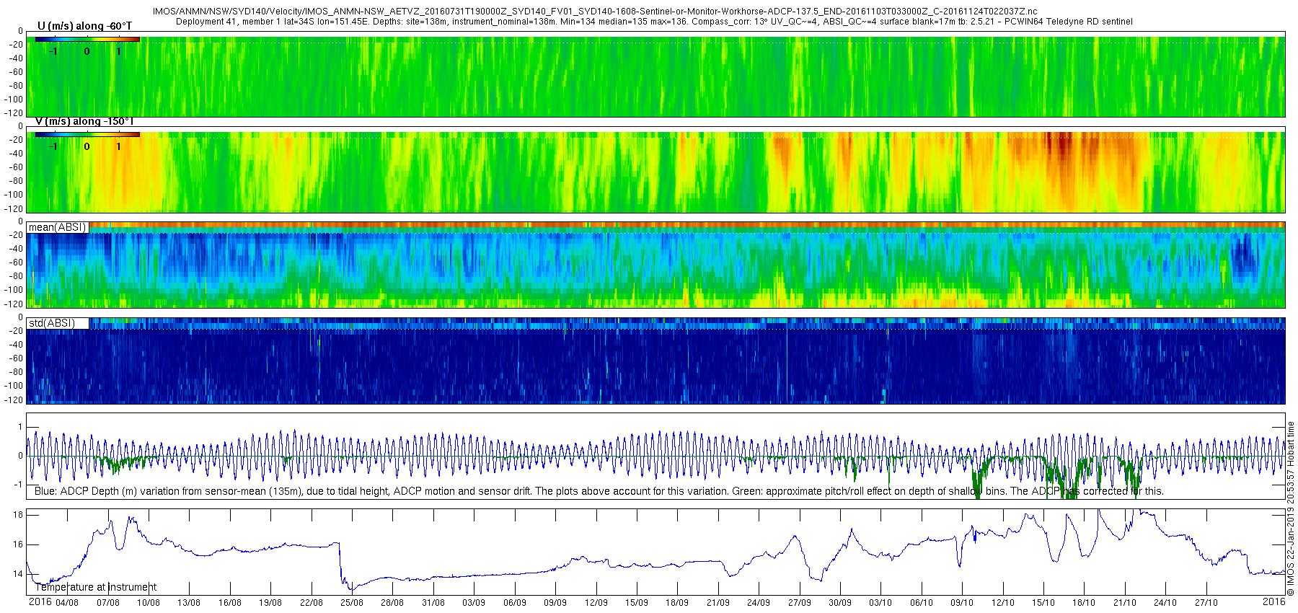Click the dark blue patch in mean(ABSI)
The height and width of the screenshot is (613, 1298).
1243,258
